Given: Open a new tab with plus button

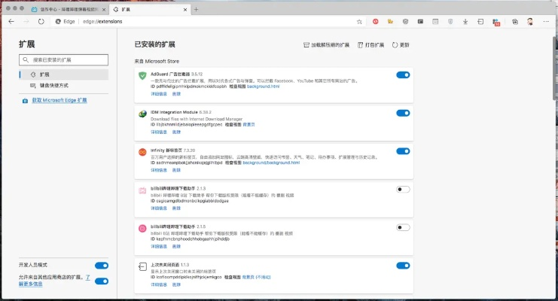Looking at the screenshot, I should point(196,10).
